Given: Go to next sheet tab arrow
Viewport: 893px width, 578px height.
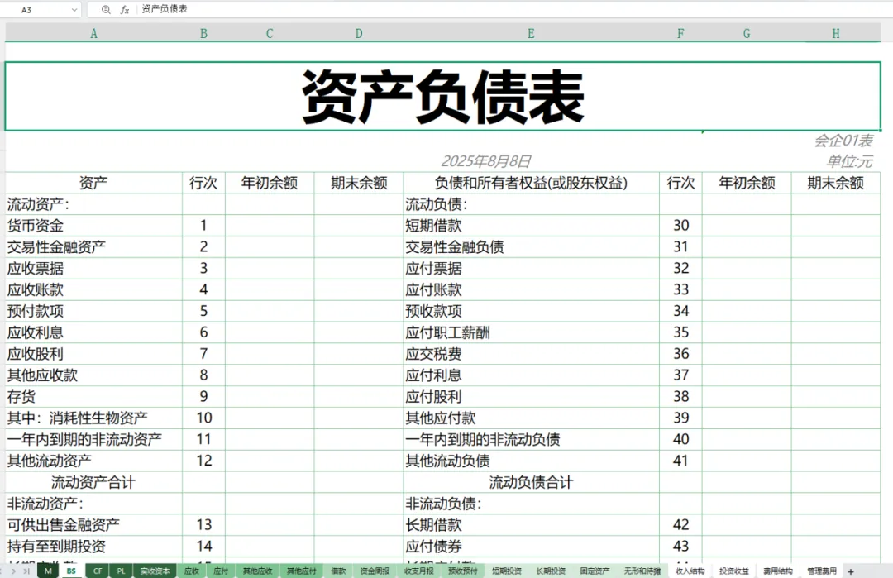Looking at the screenshot, I should pos(14,571).
